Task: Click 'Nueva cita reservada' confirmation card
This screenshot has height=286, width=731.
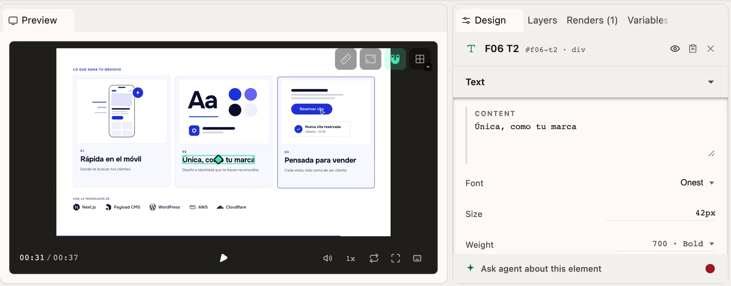Action: click(x=321, y=129)
